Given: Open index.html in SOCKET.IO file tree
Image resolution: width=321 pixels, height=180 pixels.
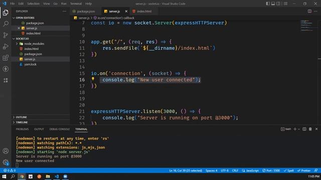Looking at the screenshot, I should 31,49.
